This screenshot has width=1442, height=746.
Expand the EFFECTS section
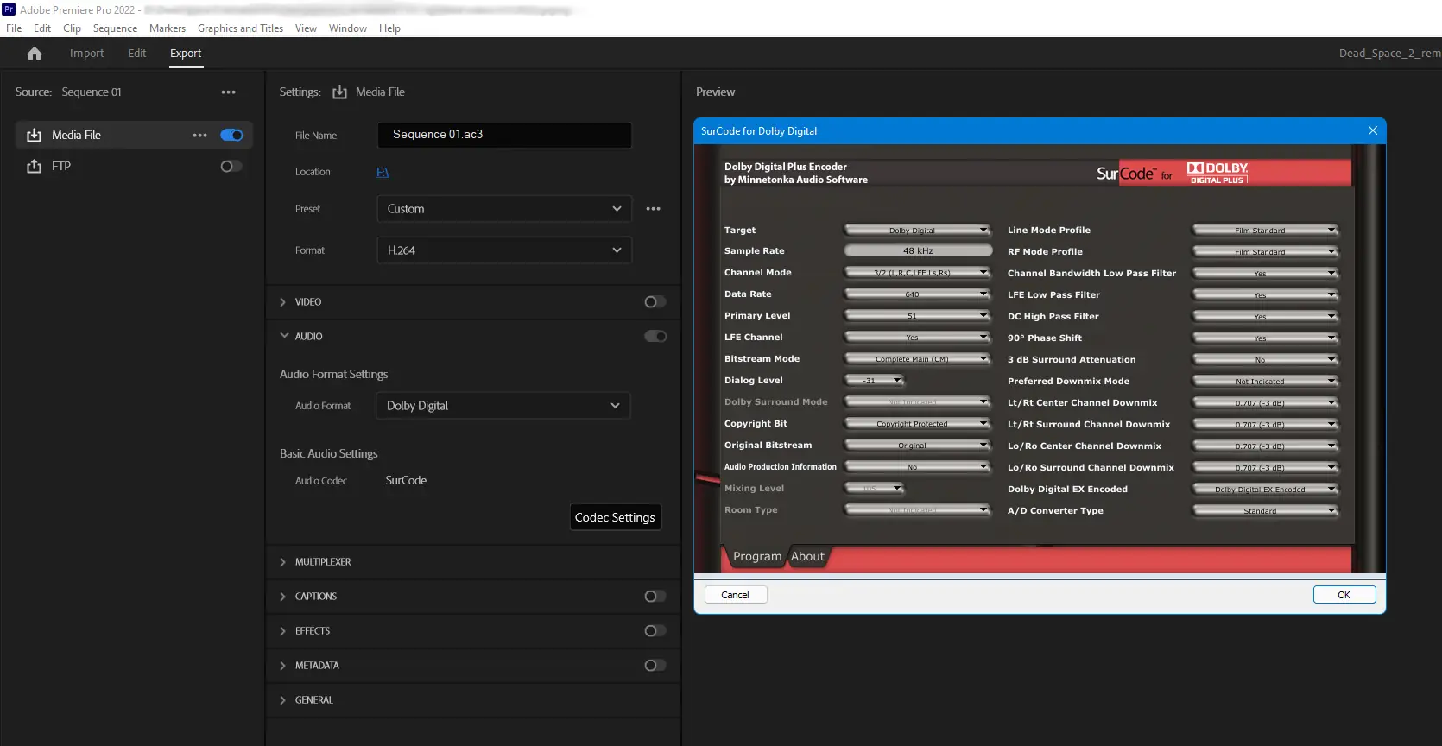click(283, 631)
